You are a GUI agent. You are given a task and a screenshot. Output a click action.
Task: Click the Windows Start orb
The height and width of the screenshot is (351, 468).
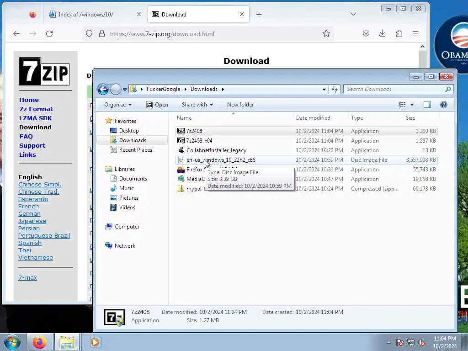[12, 342]
